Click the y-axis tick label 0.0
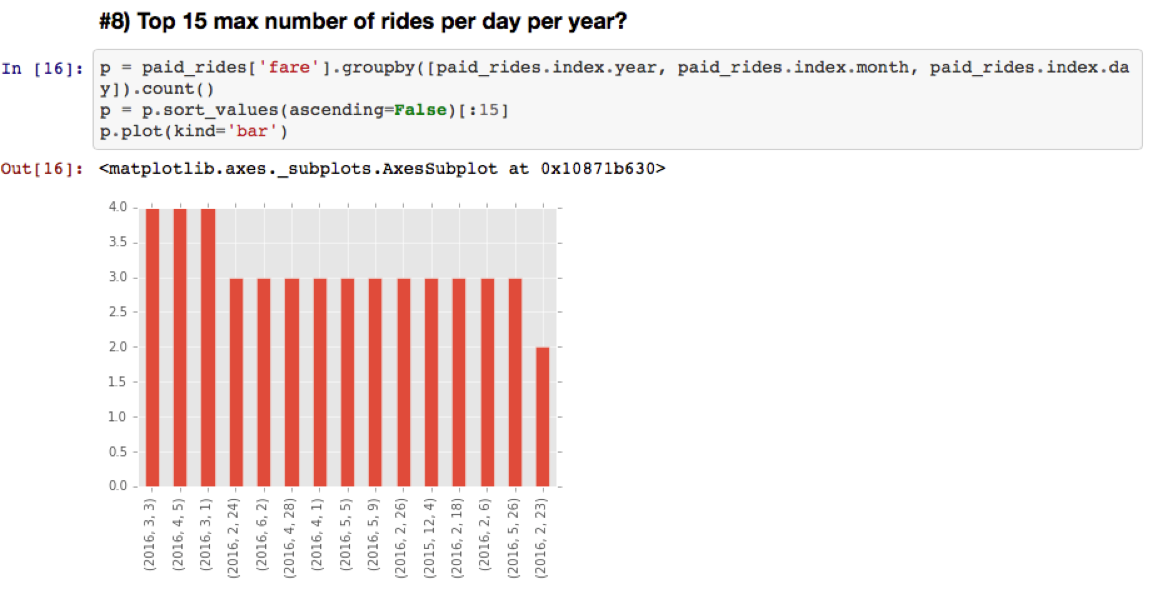The height and width of the screenshot is (609, 1168). pos(118,486)
